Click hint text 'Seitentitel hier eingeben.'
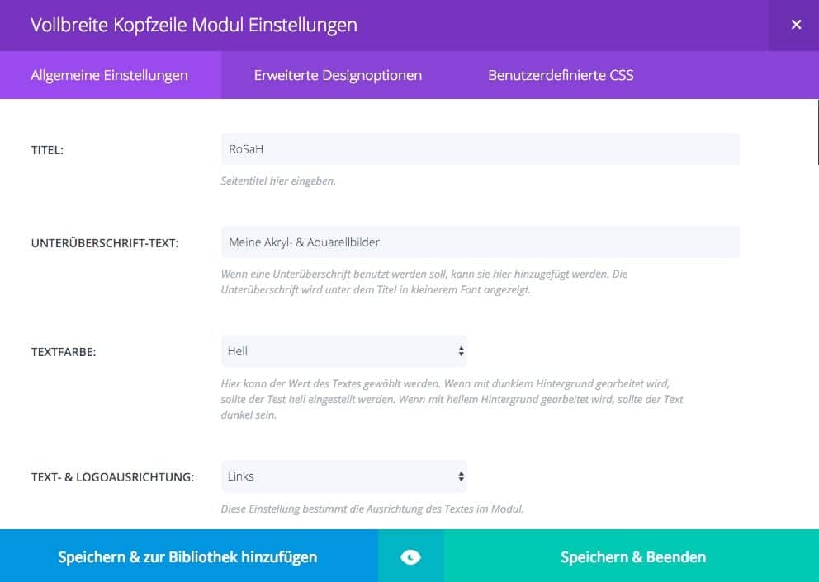 point(278,181)
